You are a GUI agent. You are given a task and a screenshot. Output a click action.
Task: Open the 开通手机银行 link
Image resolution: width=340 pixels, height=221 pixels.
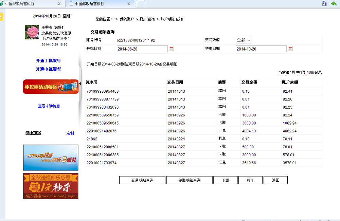49,61
